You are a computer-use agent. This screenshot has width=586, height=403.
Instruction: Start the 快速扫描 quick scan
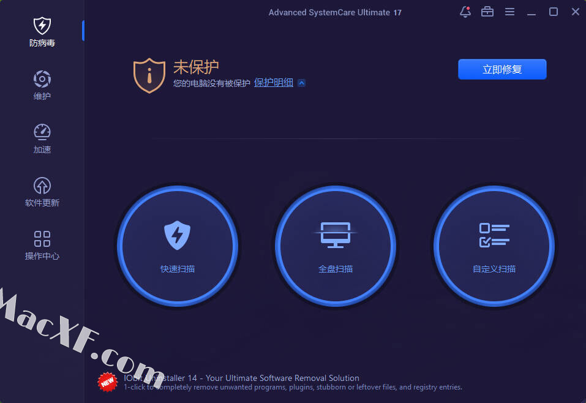pos(178,246)
